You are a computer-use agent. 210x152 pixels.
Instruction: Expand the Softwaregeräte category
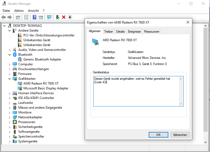[x=9, y=132]
